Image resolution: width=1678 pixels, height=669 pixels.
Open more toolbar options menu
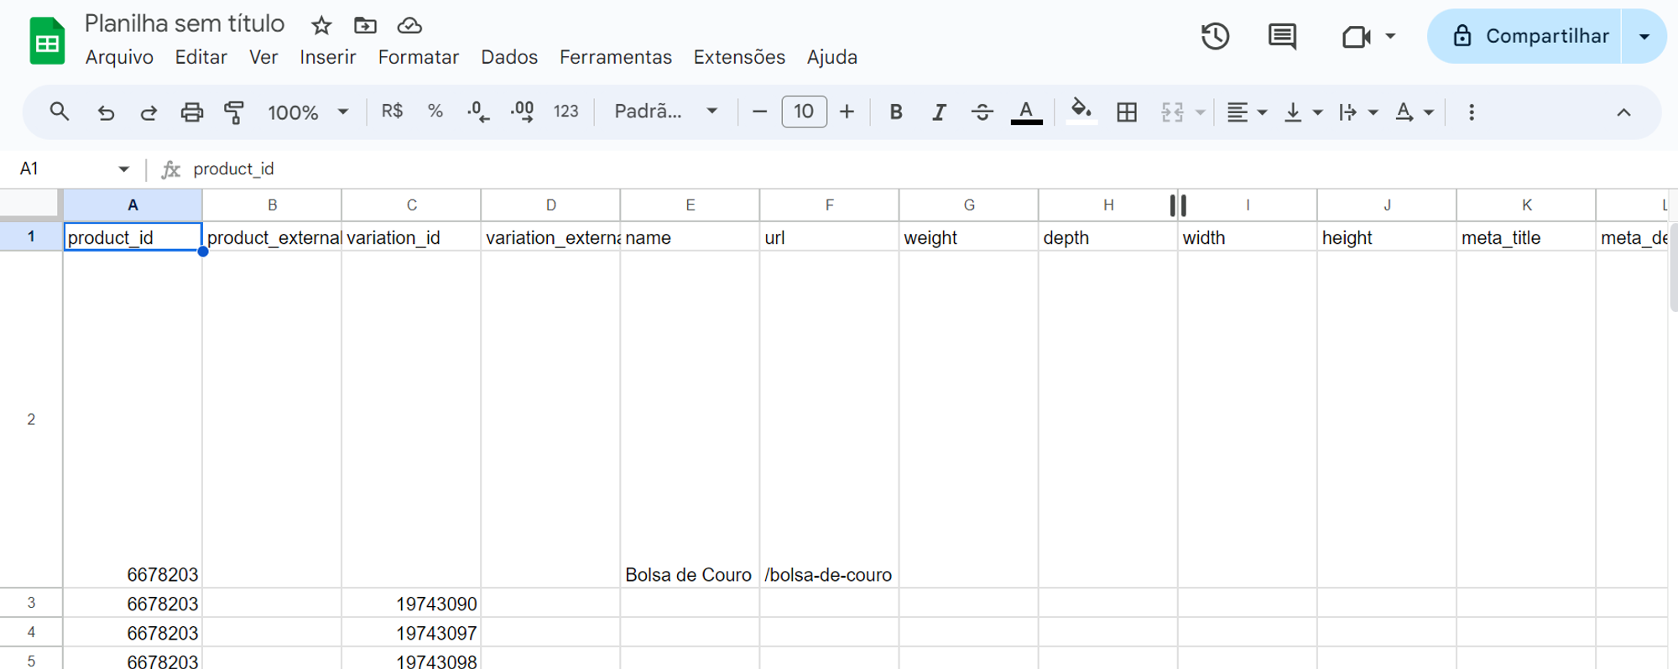click(1472, 112)
